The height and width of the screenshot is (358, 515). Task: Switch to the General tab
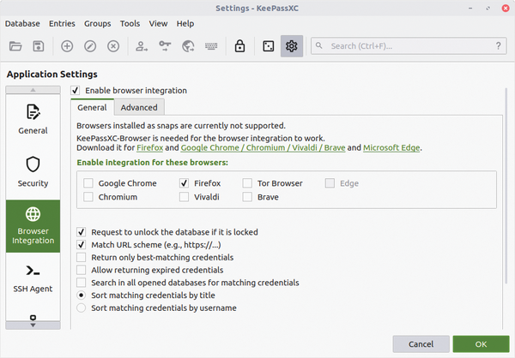93,108
